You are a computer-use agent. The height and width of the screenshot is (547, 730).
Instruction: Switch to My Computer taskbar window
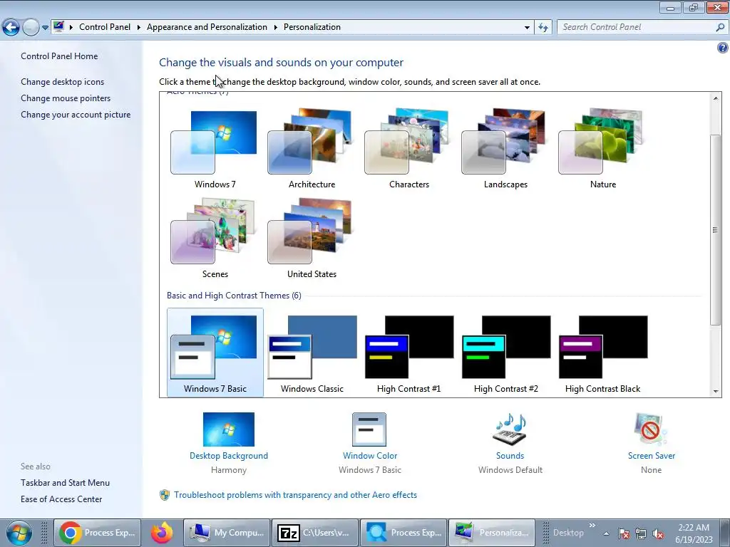coord(227,533)
